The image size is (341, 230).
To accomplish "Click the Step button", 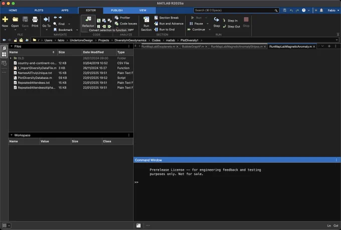I will click(217, 22).
